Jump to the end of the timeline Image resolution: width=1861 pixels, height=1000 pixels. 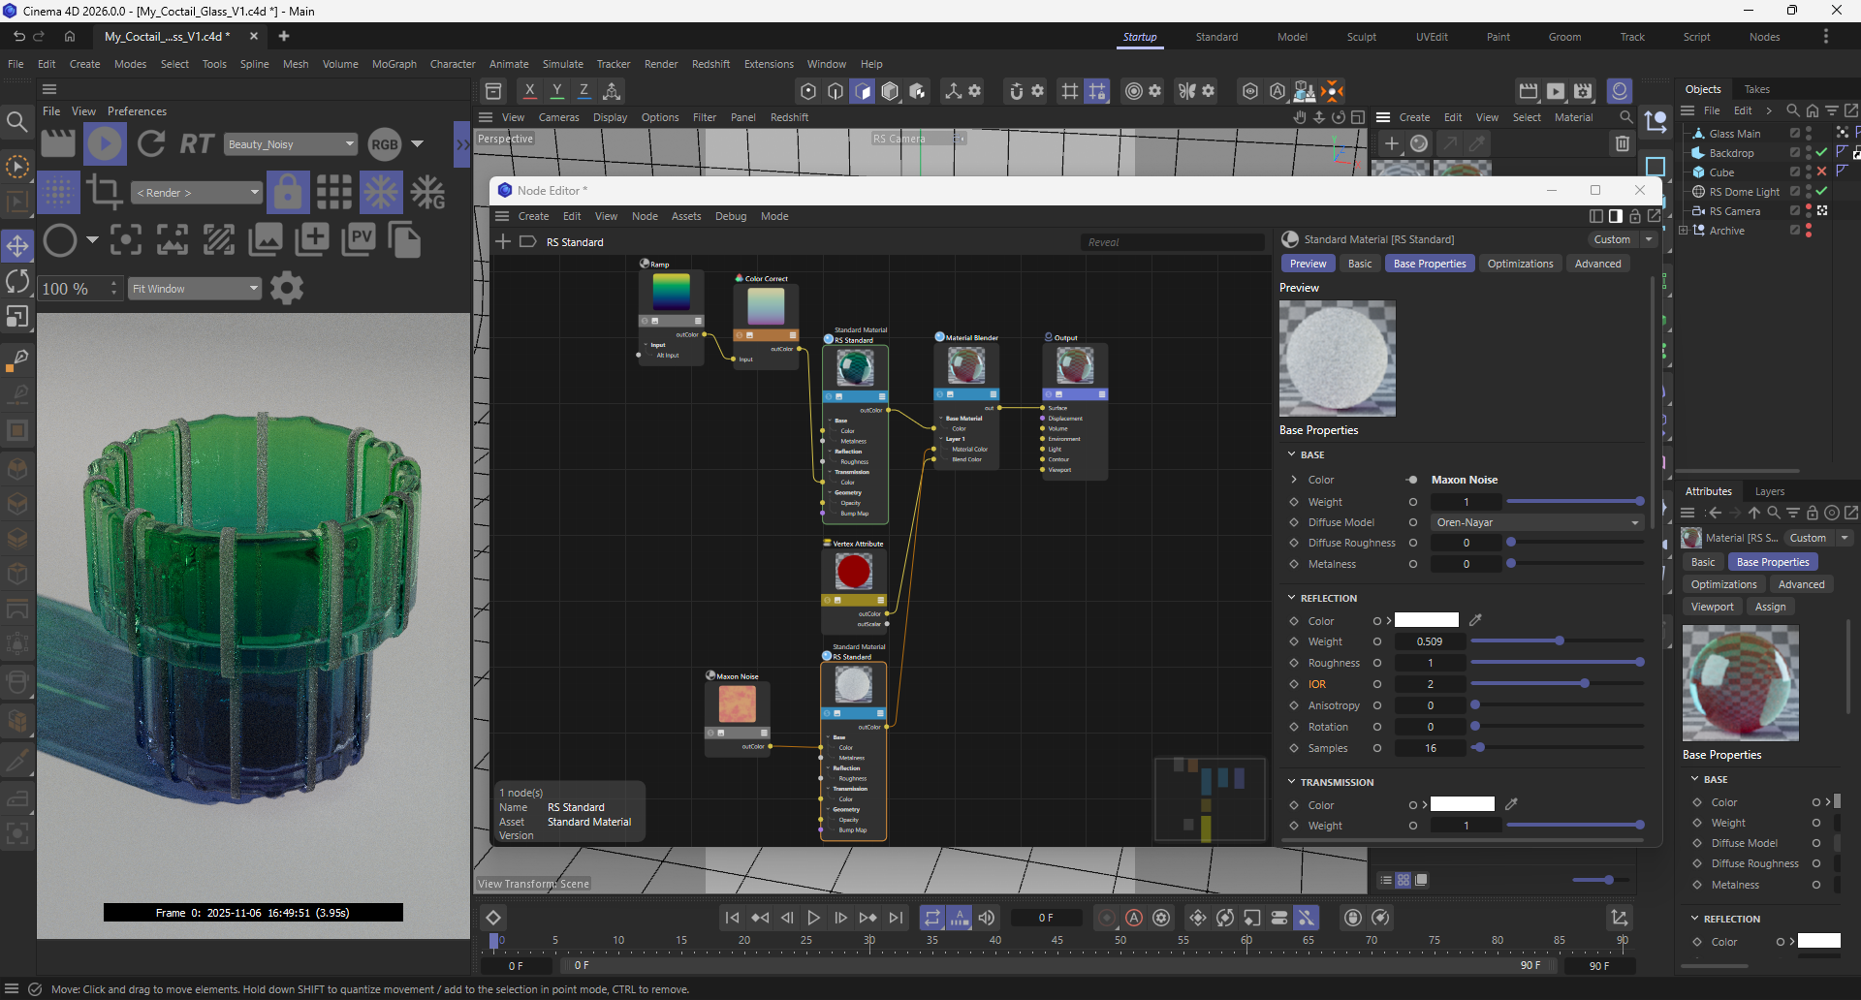(897, 918)
